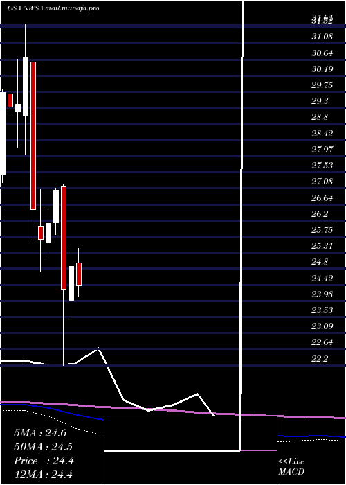
Task: Click the 27.08 price axis label
Action: click(322, 181)
